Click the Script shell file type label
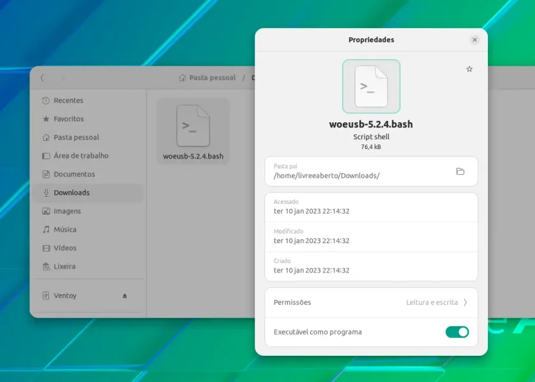Image resolution: width=535 pixels, height=382 pixels. [371, 137]
